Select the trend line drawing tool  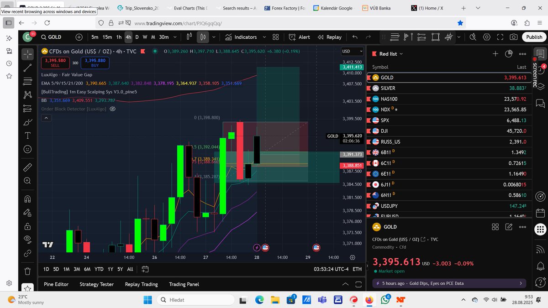(28, 68)
